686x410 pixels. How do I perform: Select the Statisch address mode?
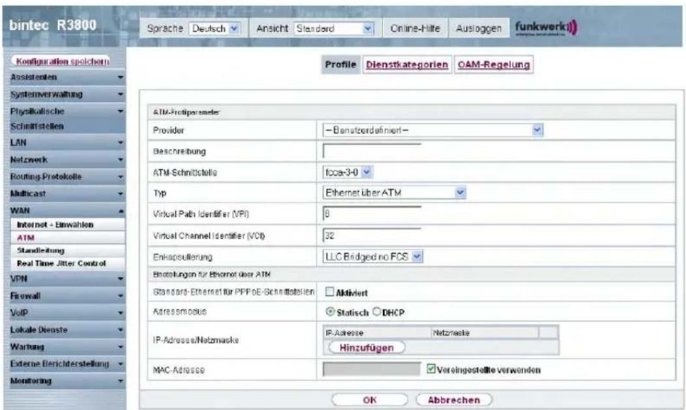pos(330,312)
